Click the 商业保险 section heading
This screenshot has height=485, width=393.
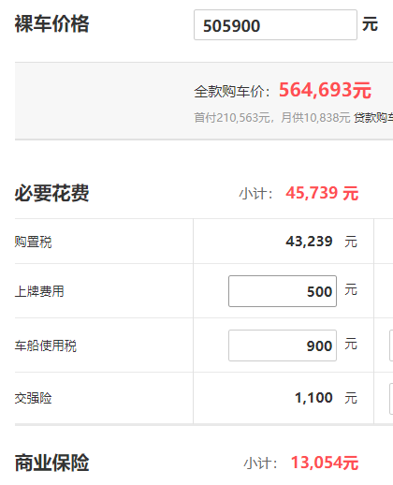tap(51, 463)
